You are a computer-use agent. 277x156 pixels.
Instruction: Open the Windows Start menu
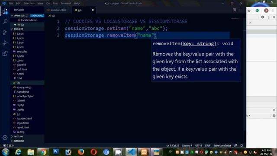click(x=6, y=152)
